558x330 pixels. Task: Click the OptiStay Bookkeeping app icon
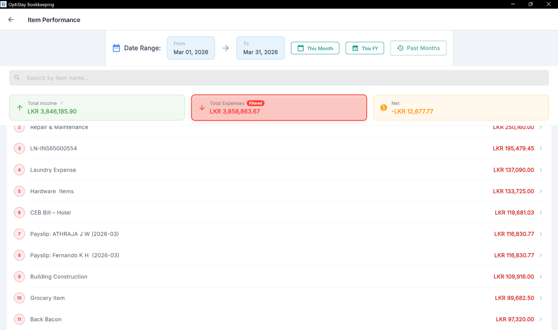3,4
